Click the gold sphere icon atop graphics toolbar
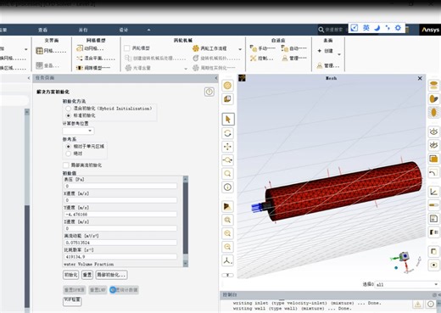This screenshot has height=313, width=441. pyautogui.click(x=228, y=86)
